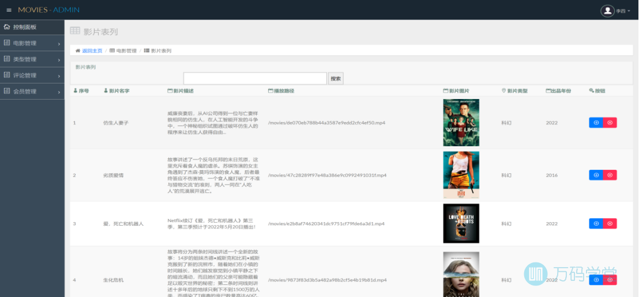Click the movie name 仿生人妻子
Viewport: 639px width, 297px height.
click(116, 123)
